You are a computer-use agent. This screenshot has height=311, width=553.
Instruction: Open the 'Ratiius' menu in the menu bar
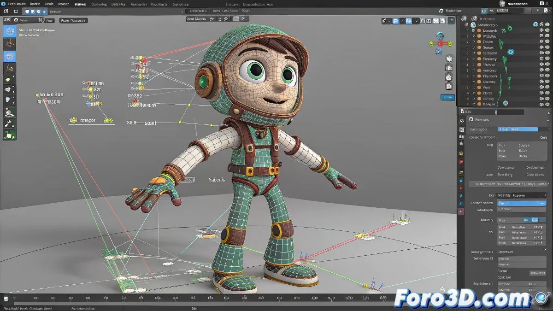tap(80, 4)
